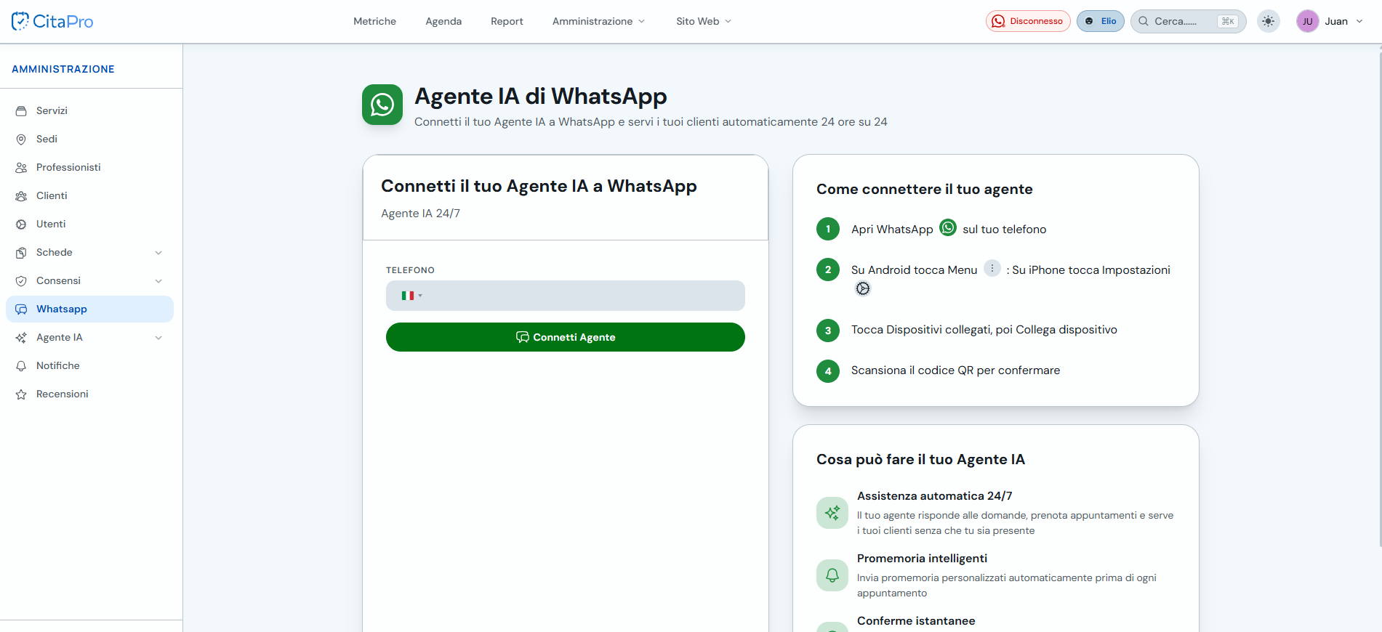Open Clienti in the sidebar

(89, 195)
